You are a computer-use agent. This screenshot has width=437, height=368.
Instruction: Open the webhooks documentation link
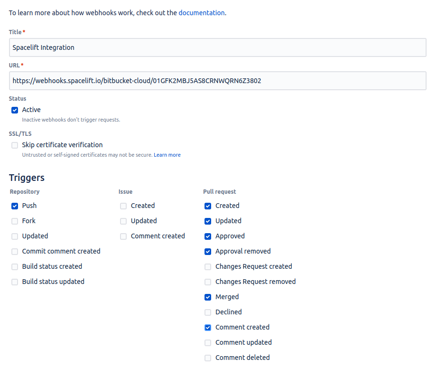pyautogui.click(x=201, y=13)
